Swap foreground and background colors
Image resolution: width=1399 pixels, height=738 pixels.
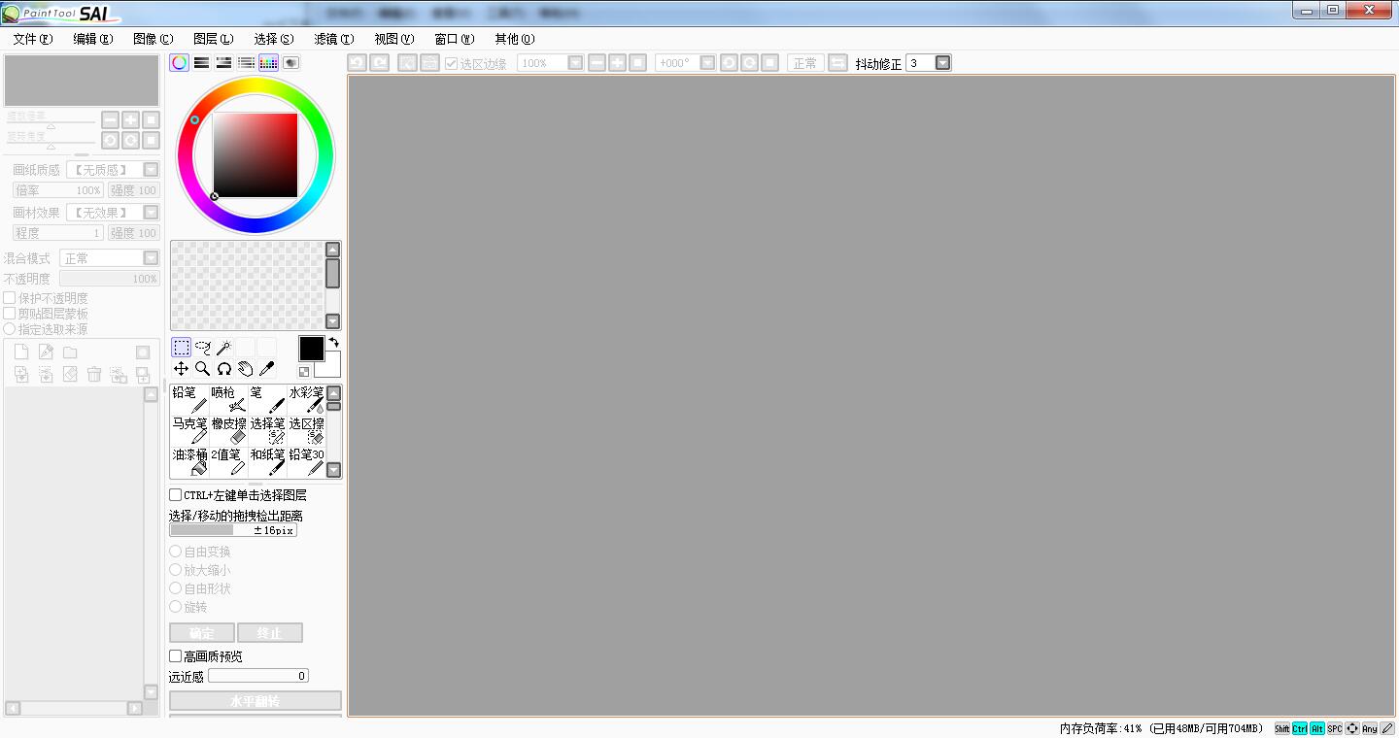333,343
